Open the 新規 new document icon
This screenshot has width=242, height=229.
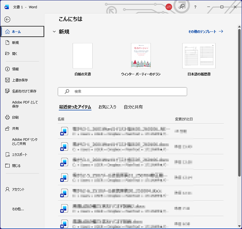tap(7, 43)
